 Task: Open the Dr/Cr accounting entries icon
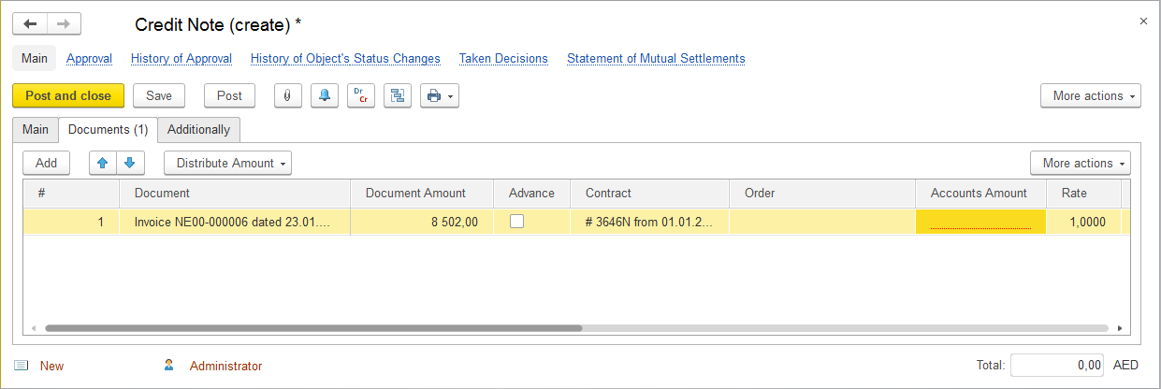361,95
